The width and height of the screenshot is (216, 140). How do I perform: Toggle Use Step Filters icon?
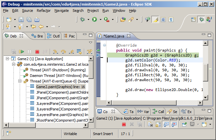tap(90, 52)
